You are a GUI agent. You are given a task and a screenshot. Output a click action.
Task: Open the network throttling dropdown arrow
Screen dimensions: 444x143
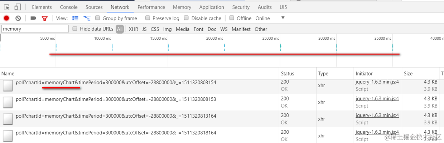coord(283,18)
